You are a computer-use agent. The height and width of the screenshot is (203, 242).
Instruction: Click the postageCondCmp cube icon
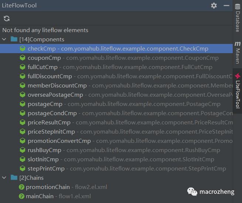(x=23, y=113)
